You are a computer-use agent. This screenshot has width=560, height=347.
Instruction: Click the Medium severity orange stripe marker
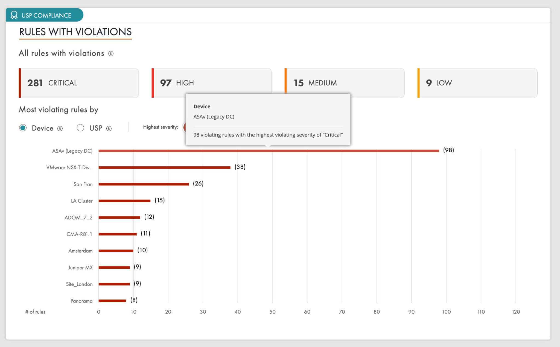click(285, 83)
